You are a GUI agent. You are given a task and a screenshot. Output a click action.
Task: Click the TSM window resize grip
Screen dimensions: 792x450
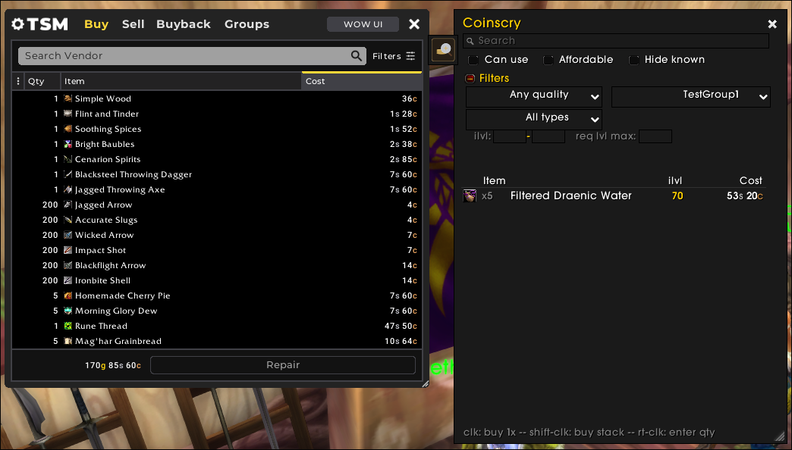[425, 383]
